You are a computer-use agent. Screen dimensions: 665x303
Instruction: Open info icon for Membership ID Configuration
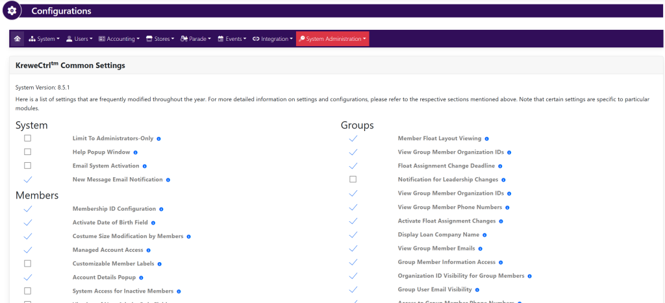pyautogui.click(x=161, y=209)
